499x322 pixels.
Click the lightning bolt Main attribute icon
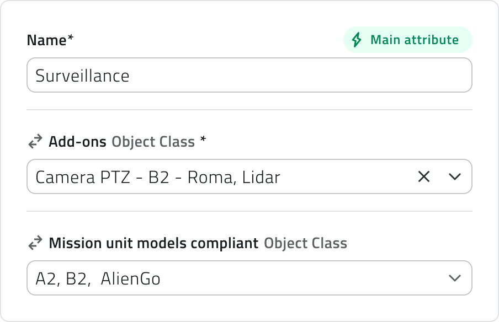tap(357, 40)
